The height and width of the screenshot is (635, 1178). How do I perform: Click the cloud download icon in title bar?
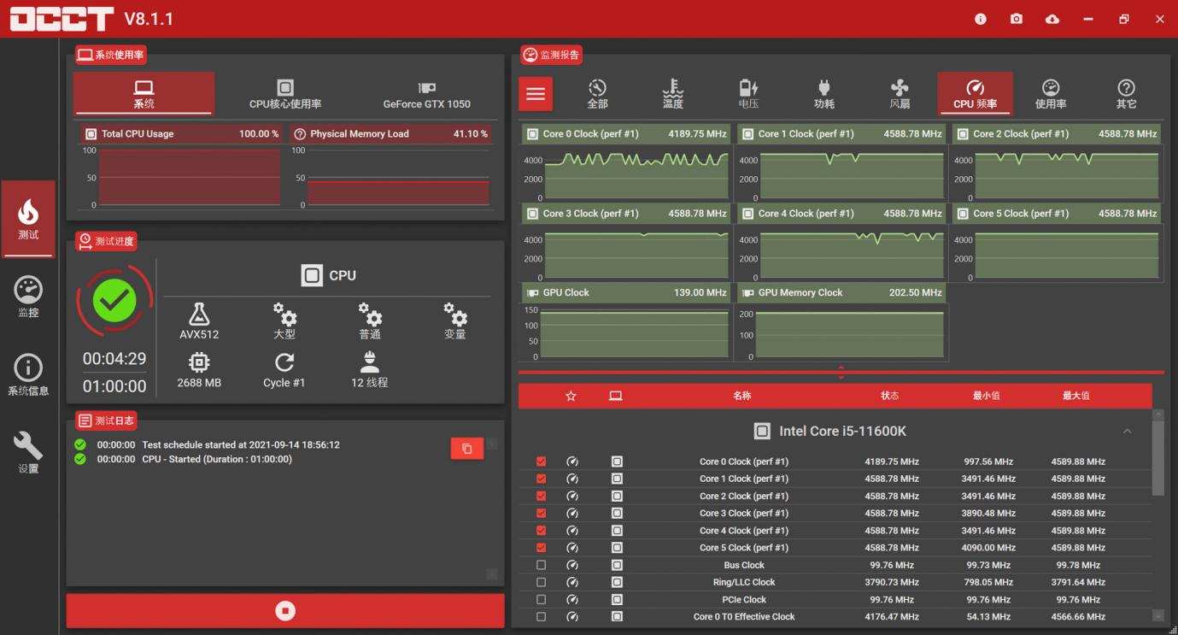click(x=1052, y=19)
